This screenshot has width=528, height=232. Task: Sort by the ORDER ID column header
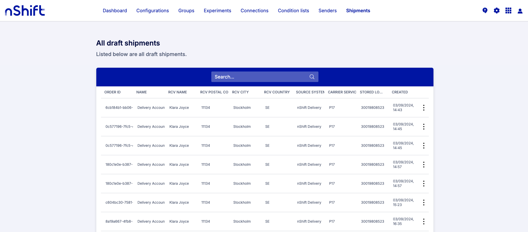click(112, 92)
